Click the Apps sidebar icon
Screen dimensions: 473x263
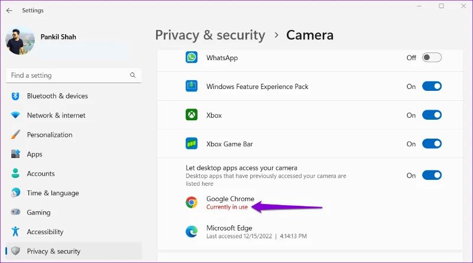[x=15, y=154]
